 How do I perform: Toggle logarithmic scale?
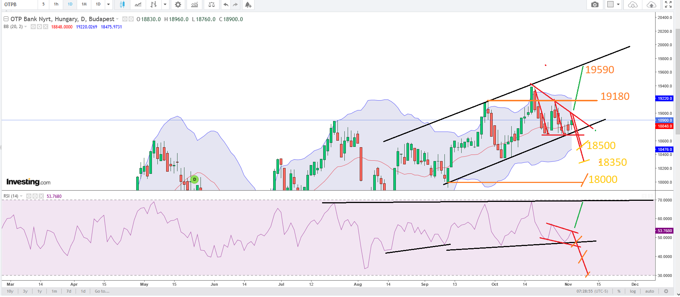point(633,291)
